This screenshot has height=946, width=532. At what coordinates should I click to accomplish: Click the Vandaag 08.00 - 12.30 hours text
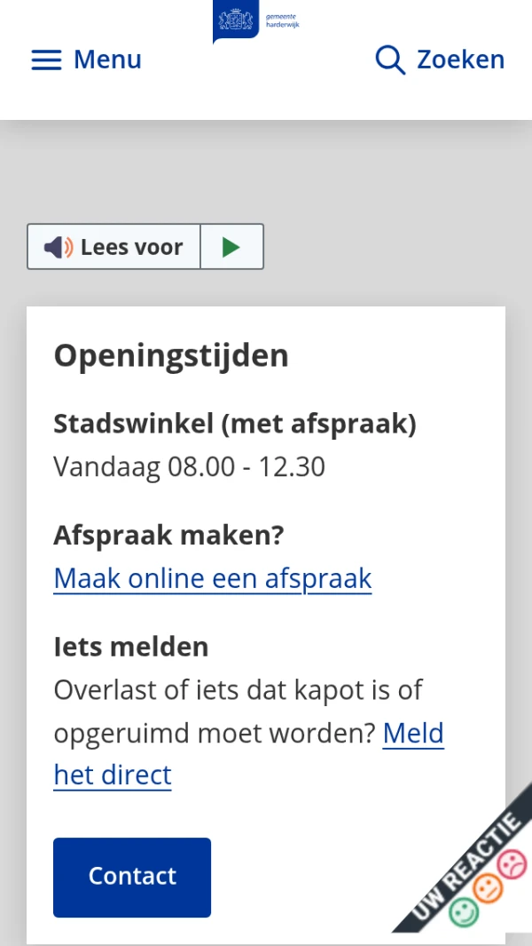coord(189,466)
